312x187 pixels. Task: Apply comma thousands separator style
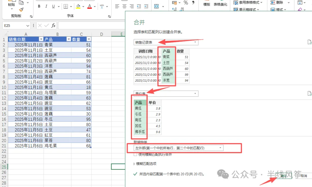click(193, 2)
